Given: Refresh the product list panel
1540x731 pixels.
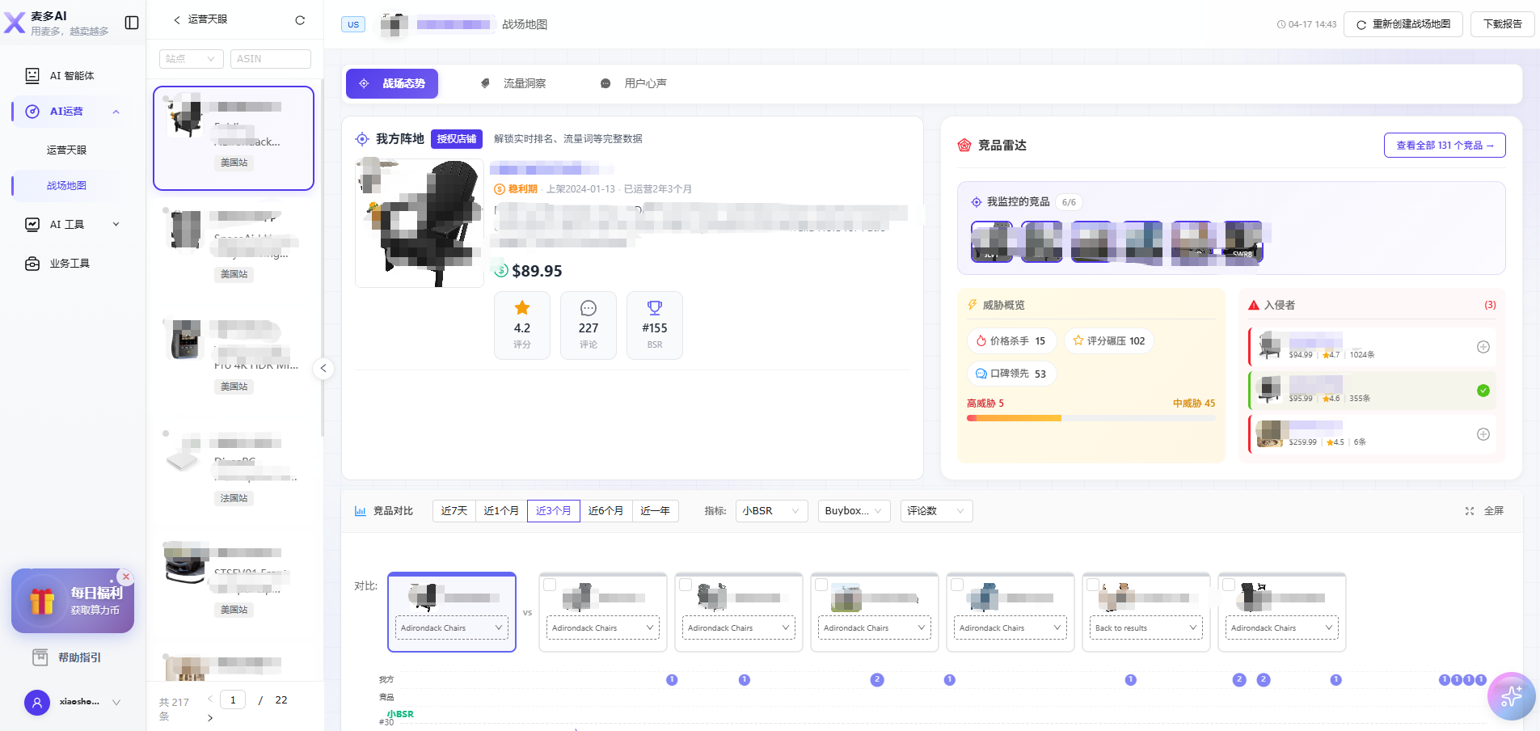Looking at the screenshot, I should [x=300, y=19].
